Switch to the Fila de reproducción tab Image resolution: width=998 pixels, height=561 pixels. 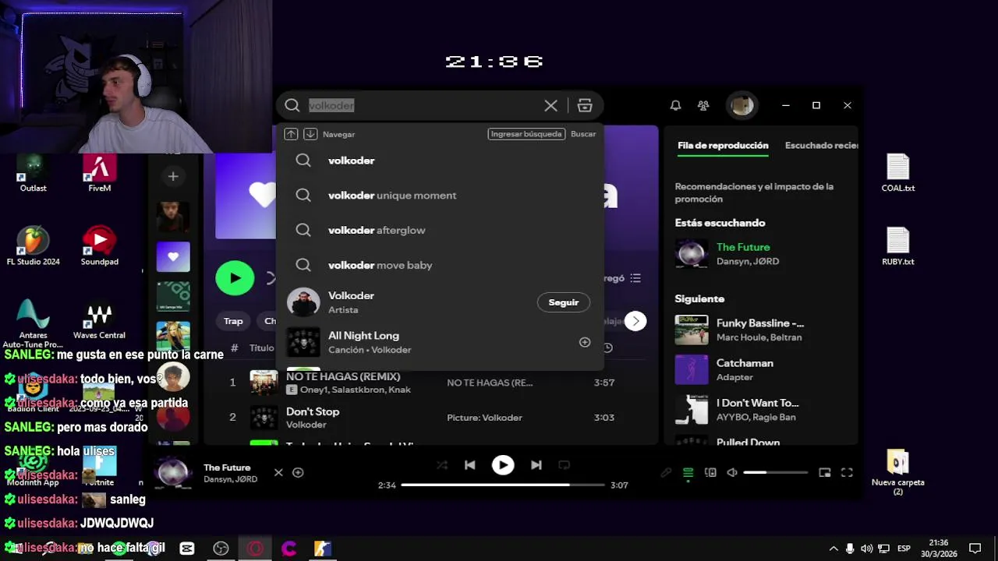tap(723, 146)
